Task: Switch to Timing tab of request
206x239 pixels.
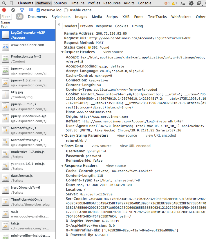Action: point(137,26)
